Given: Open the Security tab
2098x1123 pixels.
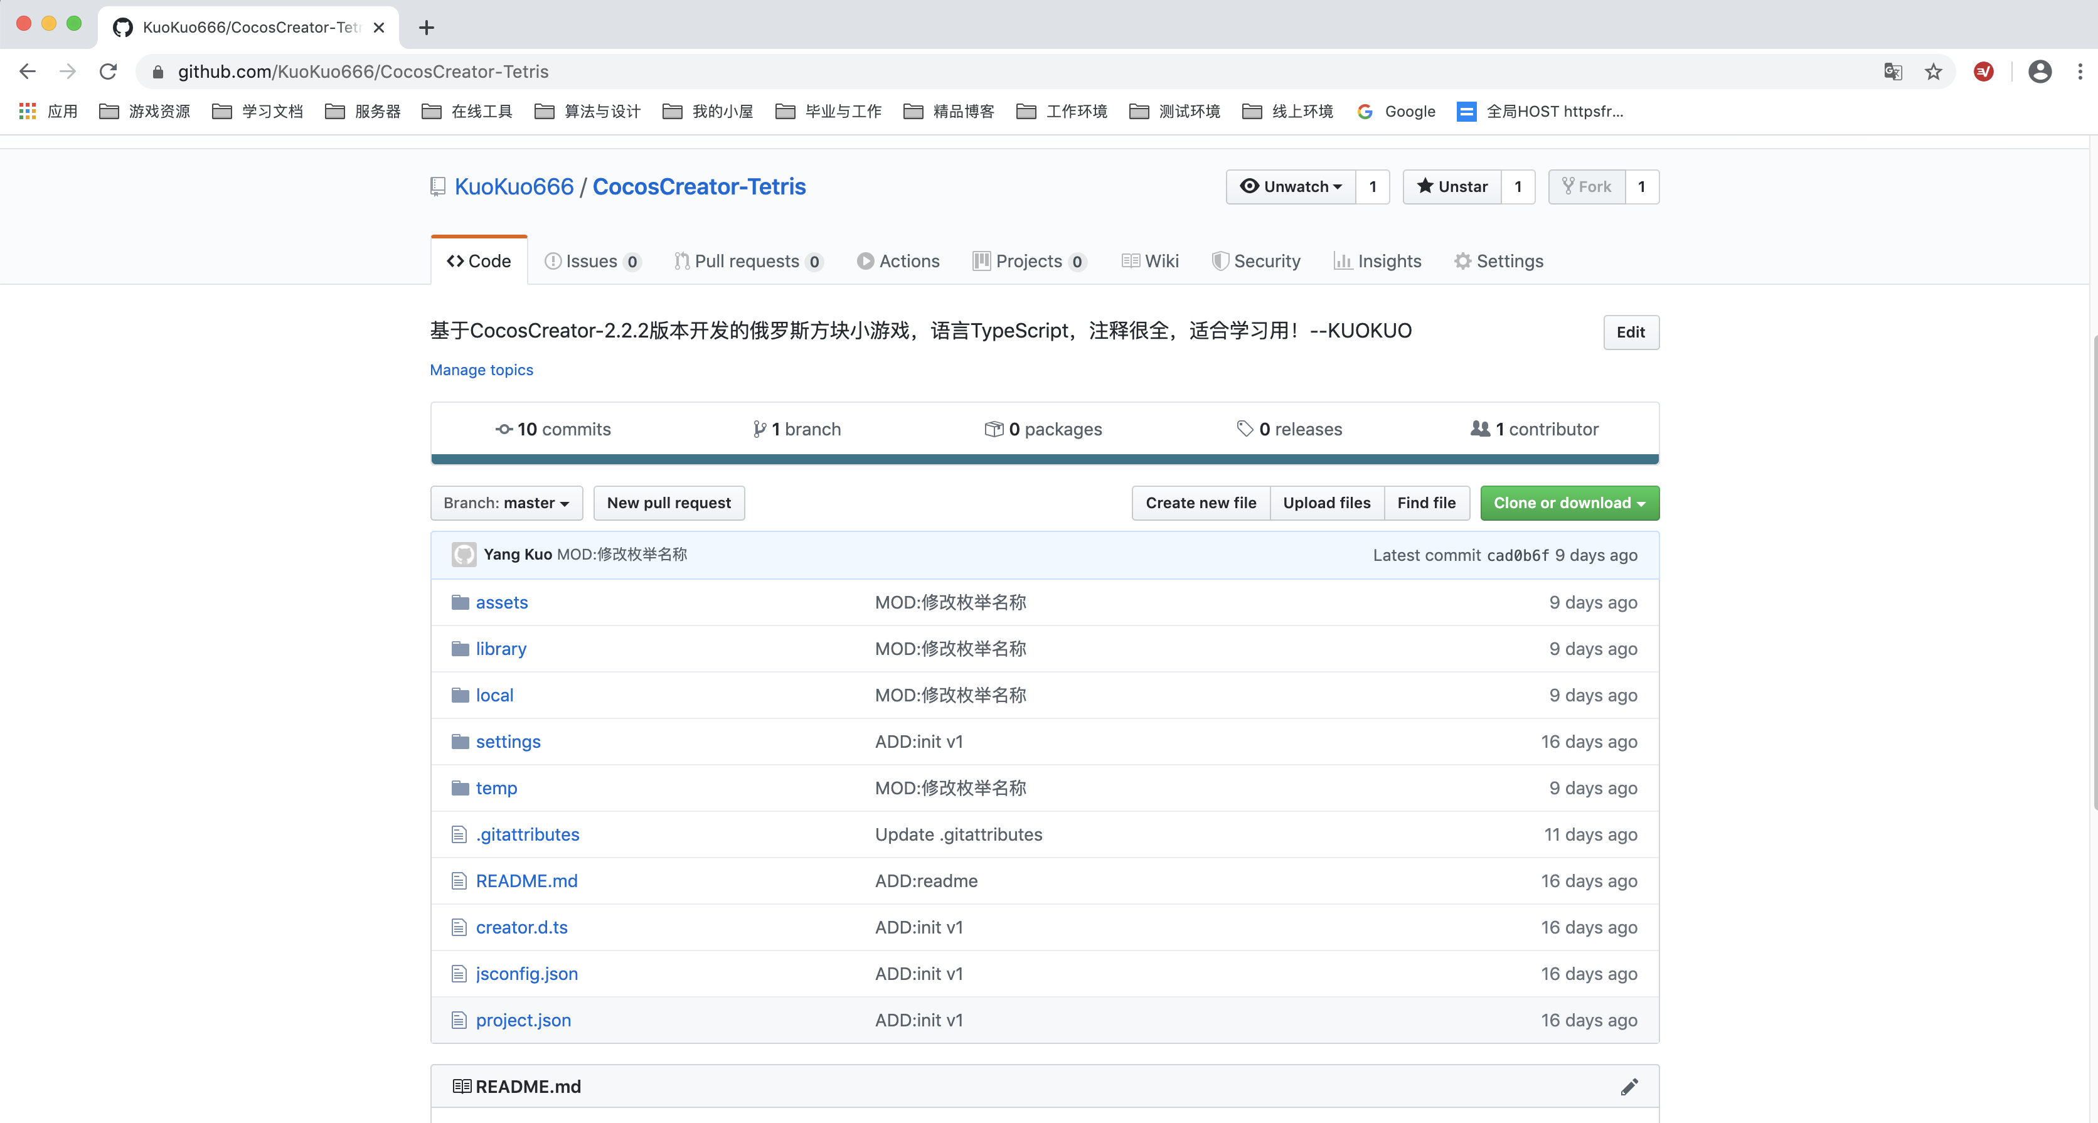Looking at the screenshot, I should point(1256,260).
